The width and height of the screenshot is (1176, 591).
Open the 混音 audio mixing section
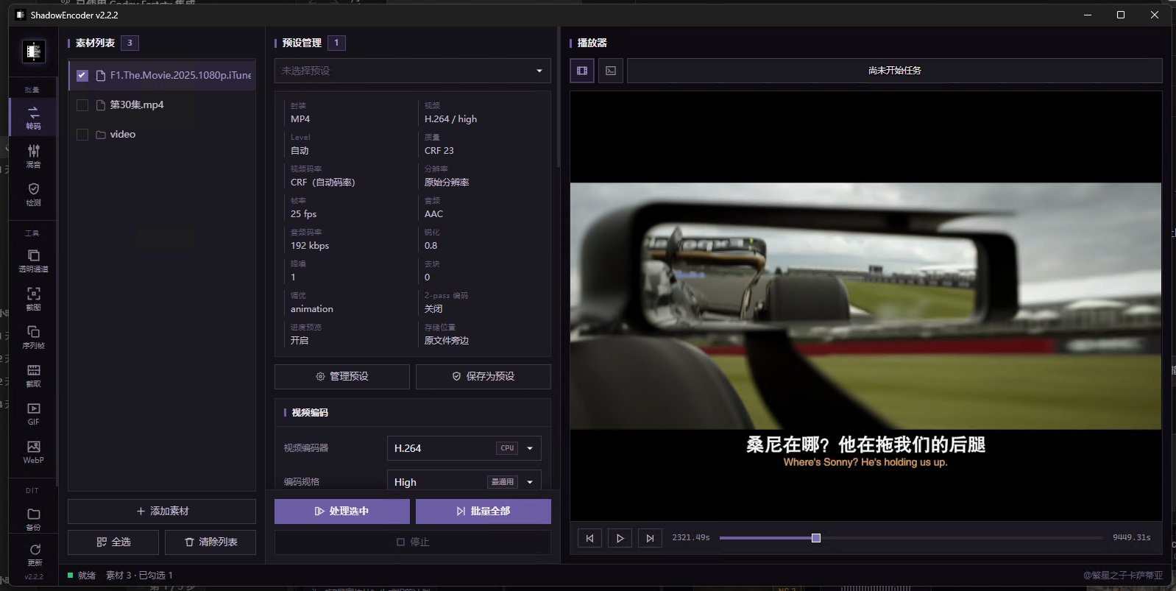point(33,155)
